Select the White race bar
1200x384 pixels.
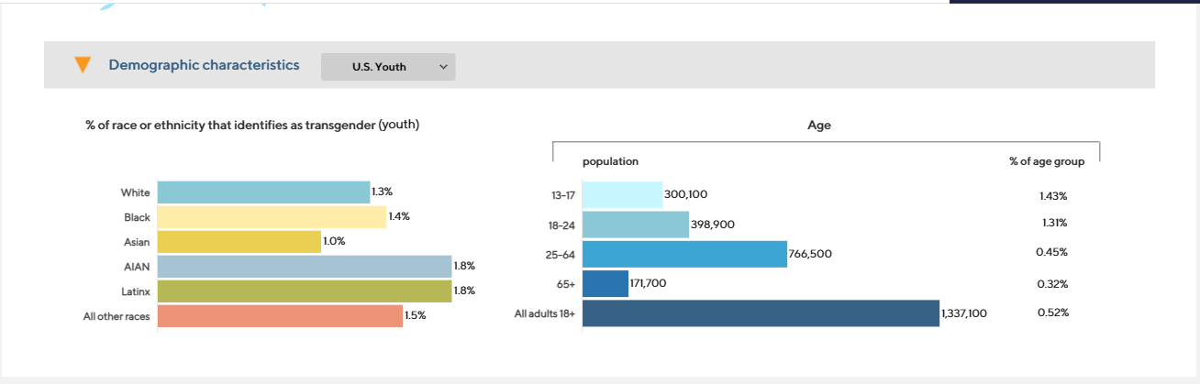point(263,192)
